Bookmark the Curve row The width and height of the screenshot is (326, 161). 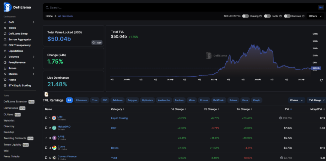point(46,148)
